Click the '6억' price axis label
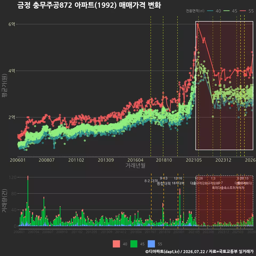 point(12,24)
